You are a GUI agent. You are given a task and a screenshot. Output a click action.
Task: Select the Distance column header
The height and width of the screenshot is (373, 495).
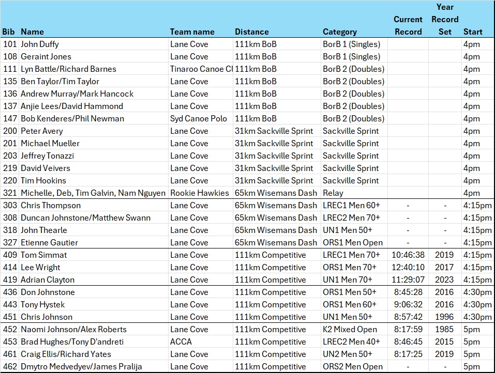point(252,32)
